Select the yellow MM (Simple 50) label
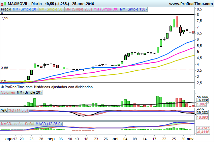The height and width of the screenshot is (142, 214). [x=51, y=9]
